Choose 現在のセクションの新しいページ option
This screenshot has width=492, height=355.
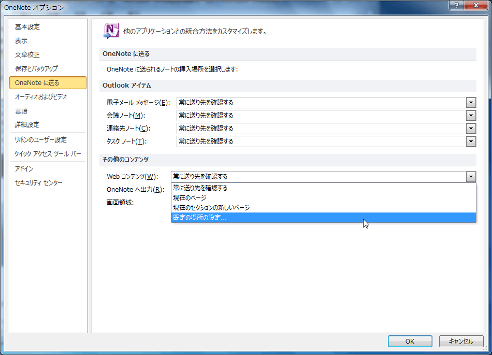click(324, 207)
